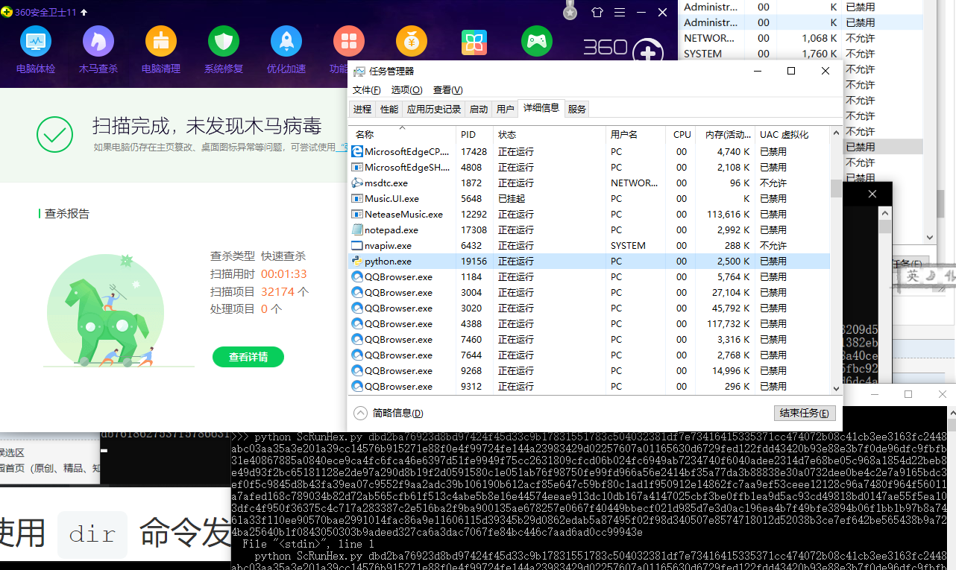Viewport: 956px width, 570px height.
Task: Click the upgrade arrow beside 360安全卫士11
Action: pos(84,12)
